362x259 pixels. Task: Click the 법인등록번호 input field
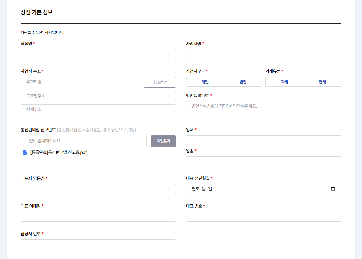pyautogui.click(x=263, y=106)
